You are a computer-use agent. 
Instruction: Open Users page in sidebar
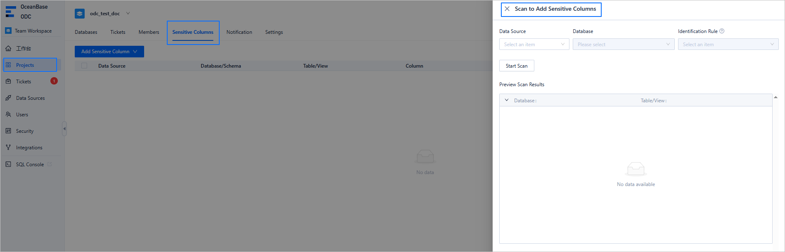pos(22,115)
